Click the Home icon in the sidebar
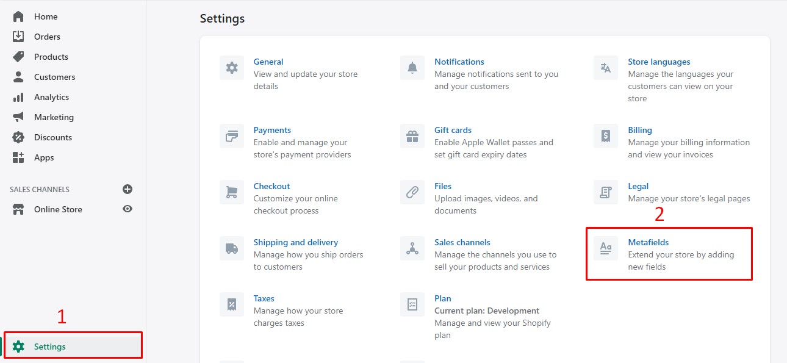Screen dimensions: 787x363 [19, 16]
